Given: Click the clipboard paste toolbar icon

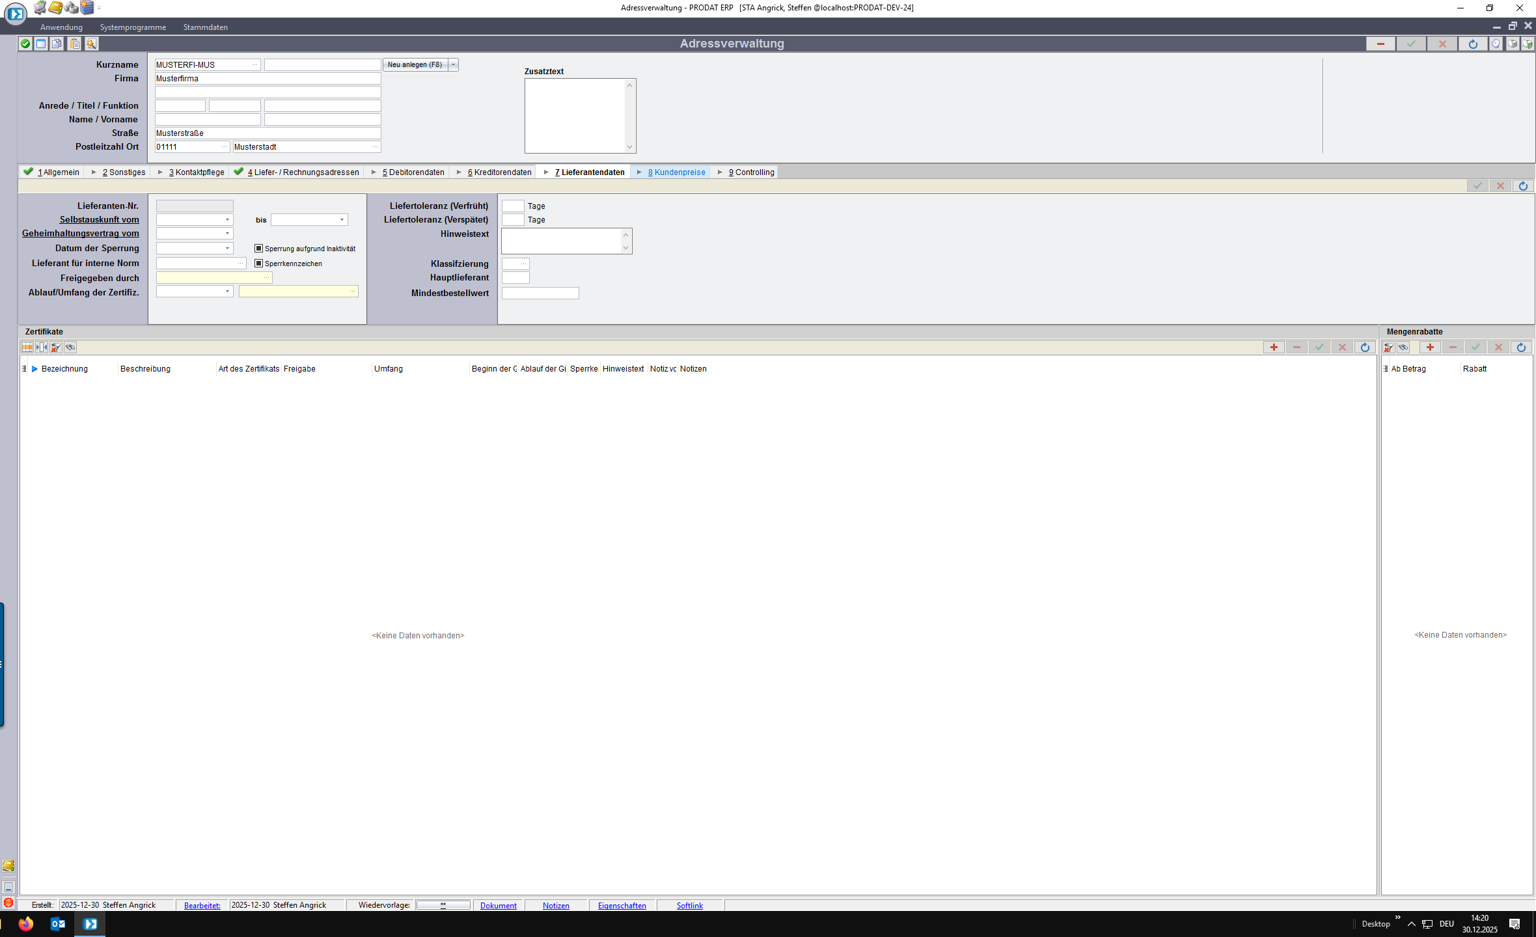Looking at the screenshot, I should click(x=75, y=44).
